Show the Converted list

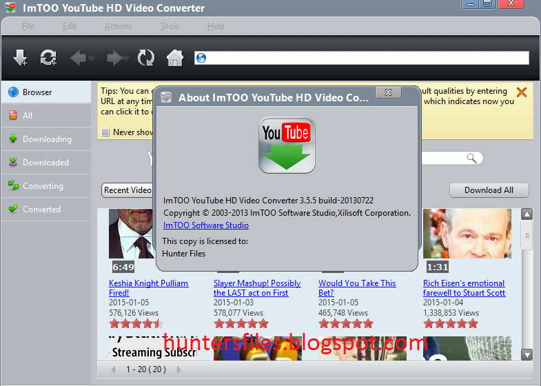click(46, 210)
